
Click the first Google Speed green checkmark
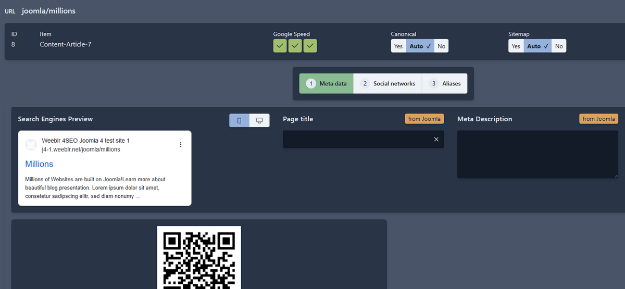[x=280, y=46]
